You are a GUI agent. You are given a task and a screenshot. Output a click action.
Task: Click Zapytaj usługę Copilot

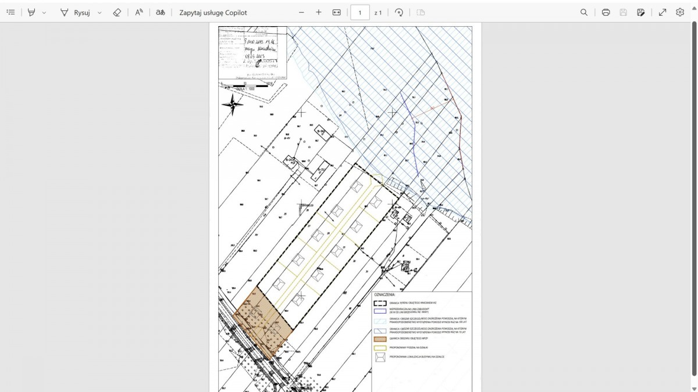pos(213,12)
